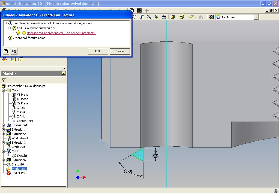Select Sketch6 under Coil2
The height and width of the screenshot is (193, 279).
tap(22, 156)
